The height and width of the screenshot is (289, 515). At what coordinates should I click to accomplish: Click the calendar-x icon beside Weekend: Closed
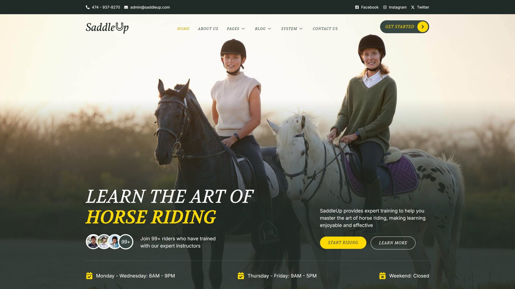[x=382, y=276]
